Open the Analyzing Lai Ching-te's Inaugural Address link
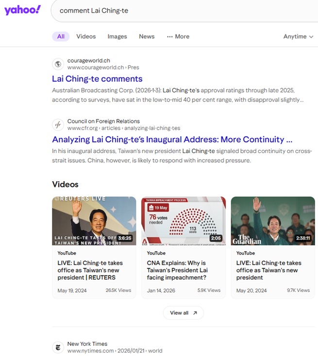This screenshot has width=318, height=356. click(x=172, y=139)
